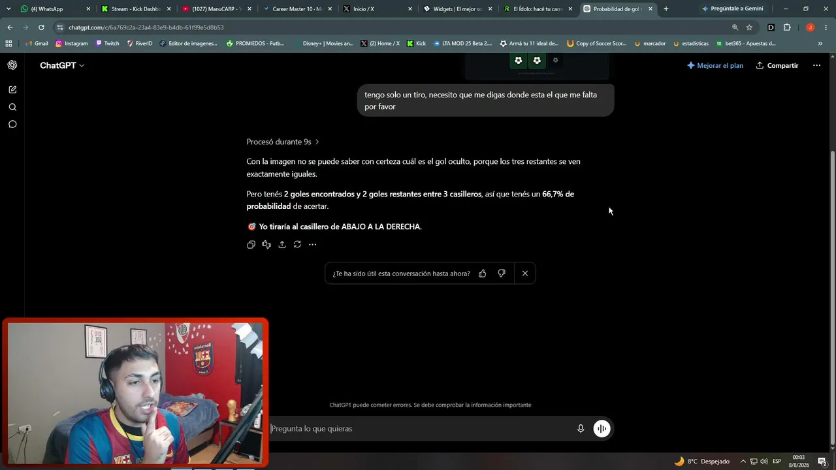Viewport: 836px width, 470px height.
Task: Start voice dictation with the microphone
Action: 581,429
